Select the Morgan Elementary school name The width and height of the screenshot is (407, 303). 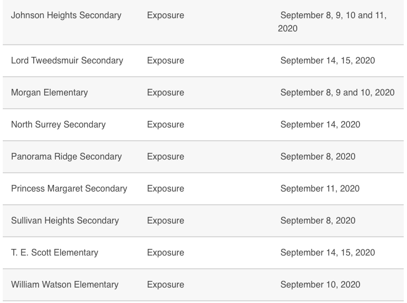(49, 93)
